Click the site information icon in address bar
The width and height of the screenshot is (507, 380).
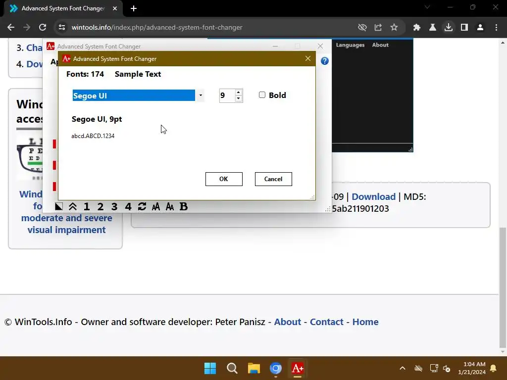coord(62,27)
